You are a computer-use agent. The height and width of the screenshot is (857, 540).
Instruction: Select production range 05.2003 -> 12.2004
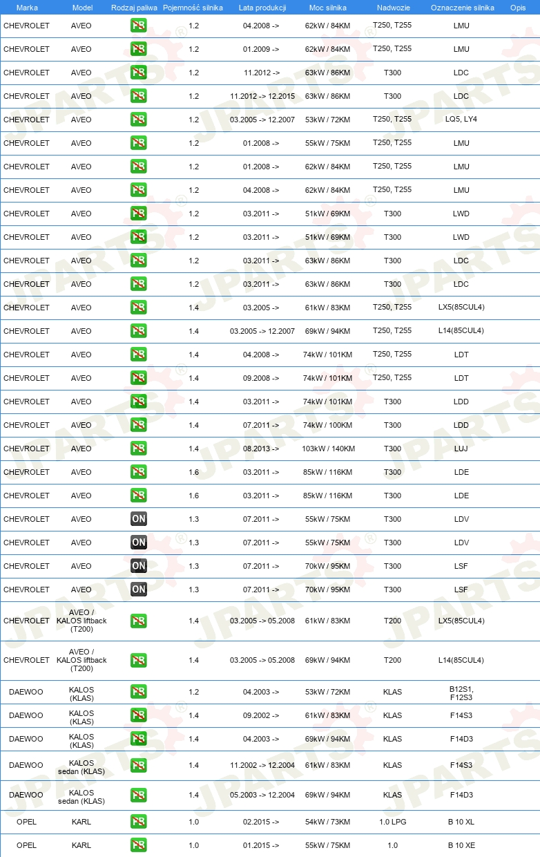click(262, 795)
